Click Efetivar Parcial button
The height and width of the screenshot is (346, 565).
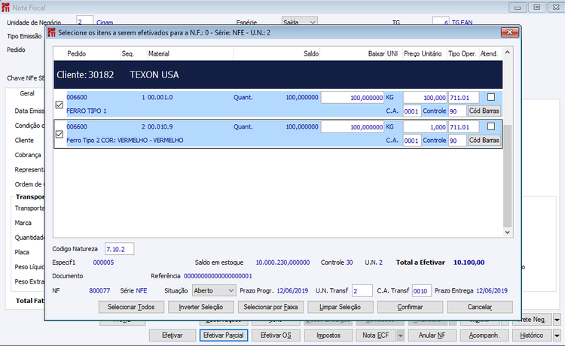click(224, 335)
